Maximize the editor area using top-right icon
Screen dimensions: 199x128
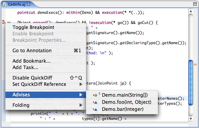coord(195,4)
